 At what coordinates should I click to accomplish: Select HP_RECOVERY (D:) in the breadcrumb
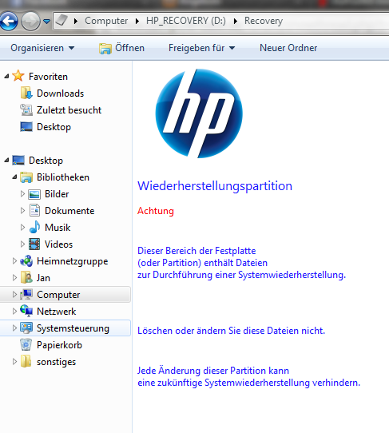click(x=186, y=21)
